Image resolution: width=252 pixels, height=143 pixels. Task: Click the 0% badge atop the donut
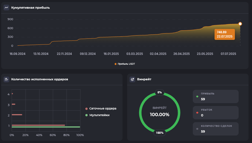[x=159, y=92]
